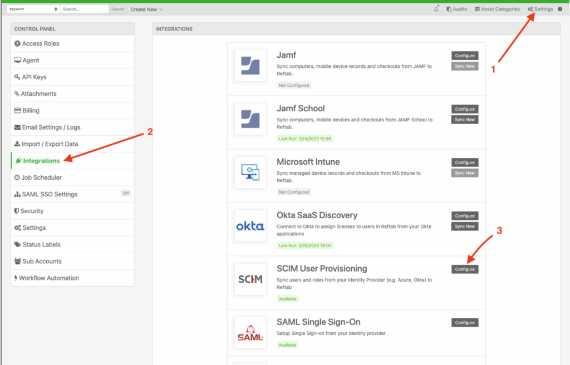
Task: Select Integrations in the control panel
Action: click(41, 161)
